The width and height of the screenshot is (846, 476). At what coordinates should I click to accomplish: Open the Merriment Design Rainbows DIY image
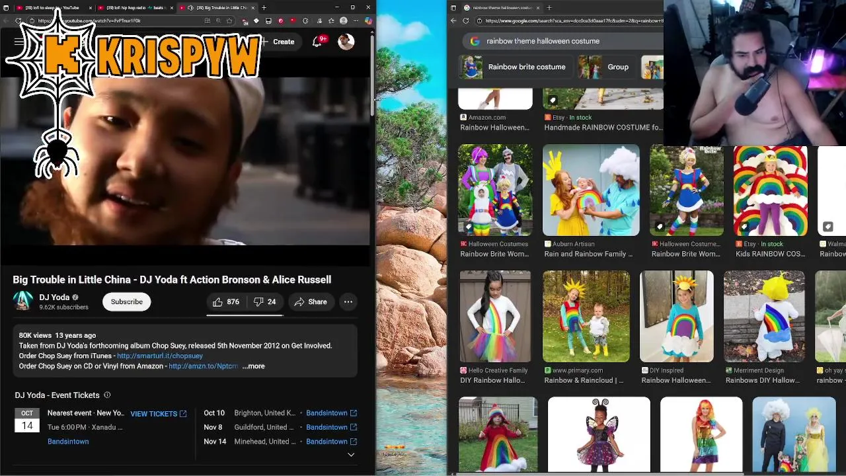(x=764, y=316)
